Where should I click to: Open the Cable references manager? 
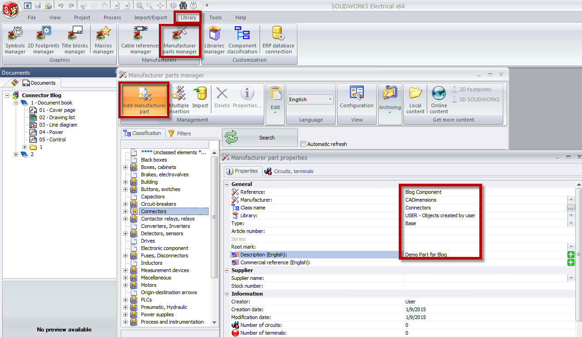[140, 40]
